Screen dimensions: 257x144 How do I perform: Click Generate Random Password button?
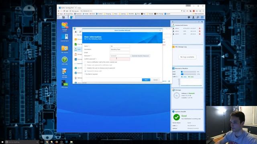pyautogui.click(x=140, y=56)
